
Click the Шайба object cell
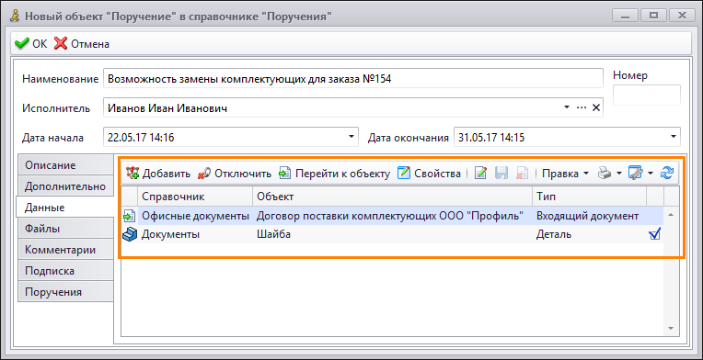pyautogui.click(x=393, y=234)
